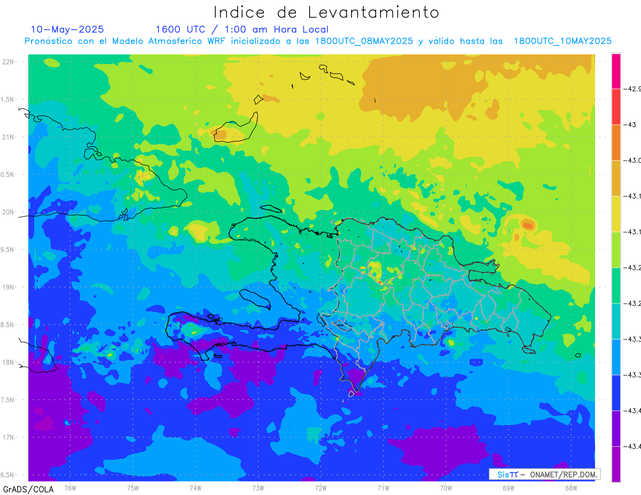Click the medium green swatch in the legend
The image size is (641, 495).
click(x=616, y=285)
